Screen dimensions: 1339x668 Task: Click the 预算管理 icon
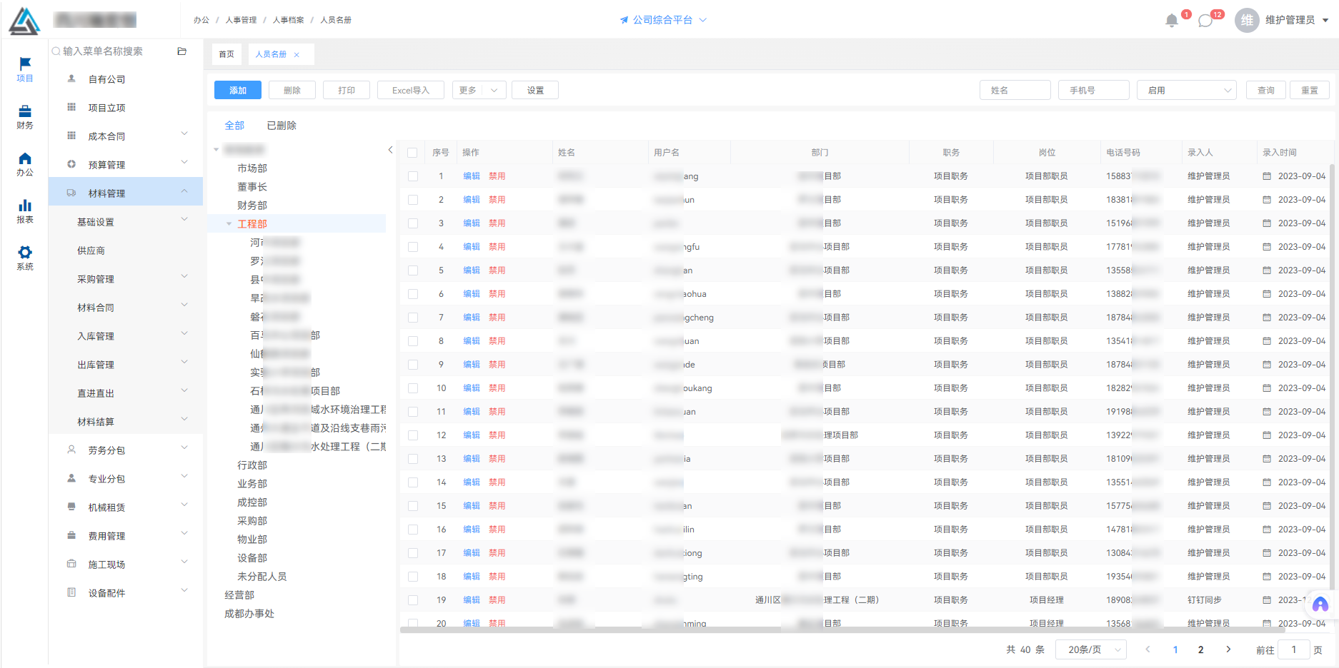(x=71, y=165)
